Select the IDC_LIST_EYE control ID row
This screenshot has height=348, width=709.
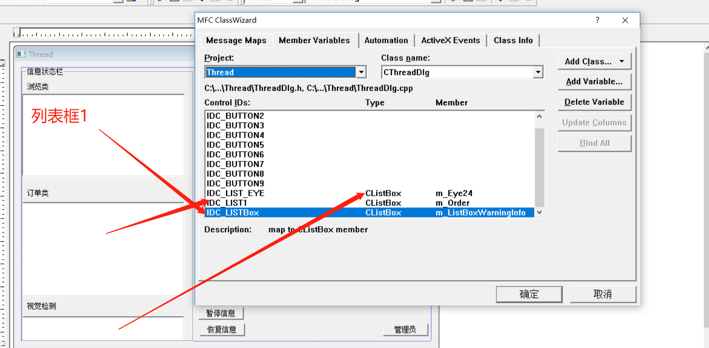coord(370,193)
